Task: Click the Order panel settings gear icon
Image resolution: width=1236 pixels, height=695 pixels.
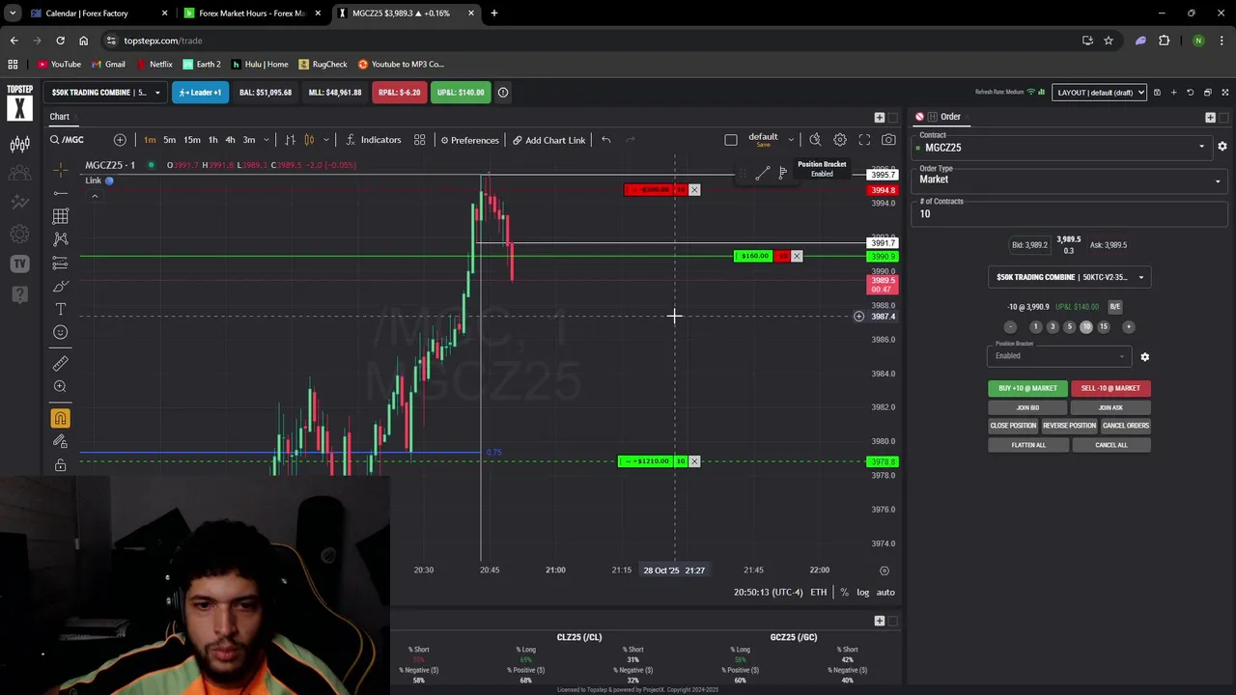Action: click(x=1222, y=147)
